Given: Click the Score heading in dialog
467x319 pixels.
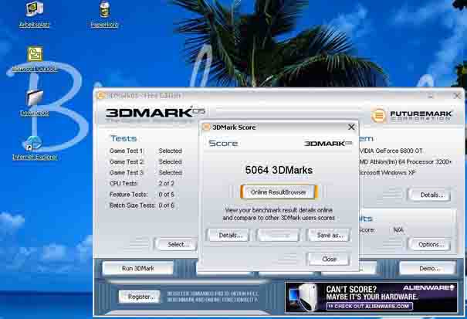Looking at the screenshot, I should (x=223, y=144).
